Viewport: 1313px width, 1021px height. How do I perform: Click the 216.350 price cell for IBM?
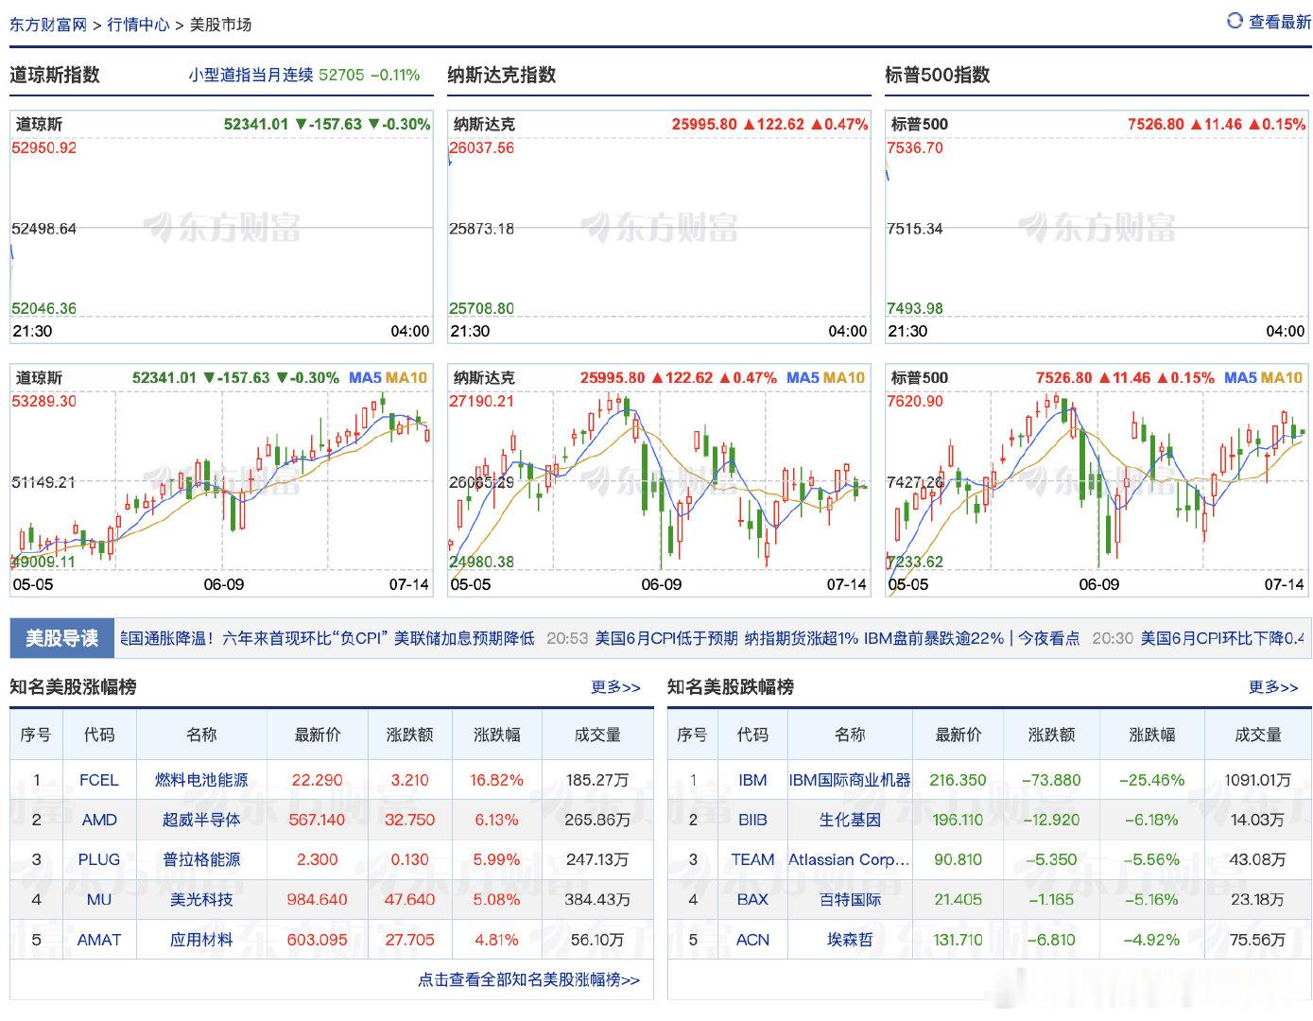(x=958, y=780)
